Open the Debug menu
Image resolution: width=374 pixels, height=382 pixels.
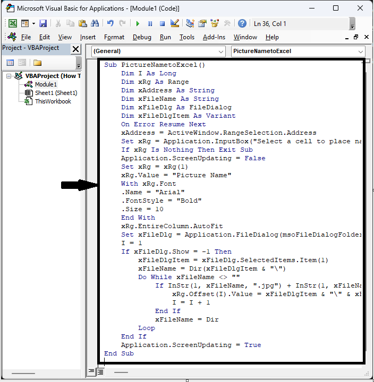[142, 37]
